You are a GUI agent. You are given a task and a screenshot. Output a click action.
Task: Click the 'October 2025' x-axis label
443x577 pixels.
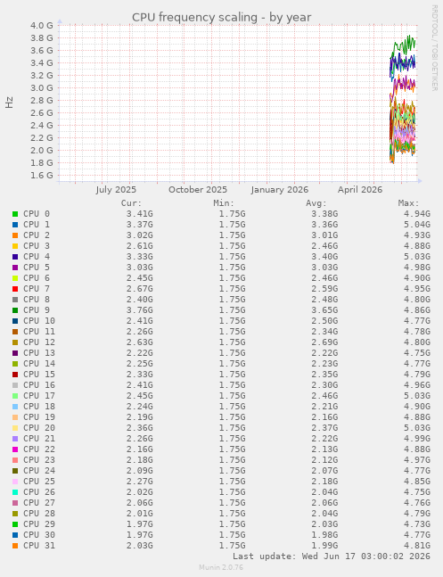click(x=198, y=190)
